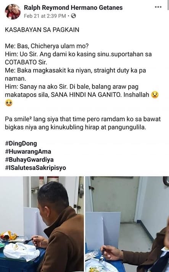169x272 pixels.
Task: Open the three-dot post options menu
Action: coord(158,7)
